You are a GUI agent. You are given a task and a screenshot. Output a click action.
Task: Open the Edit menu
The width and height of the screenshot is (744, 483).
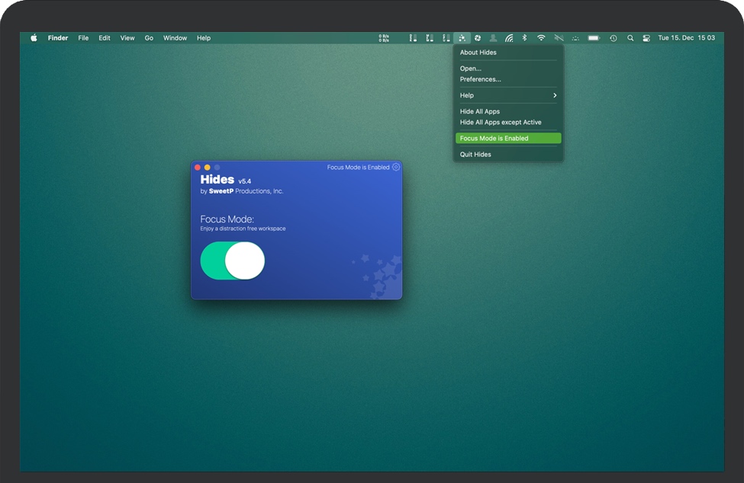(105, 38)
